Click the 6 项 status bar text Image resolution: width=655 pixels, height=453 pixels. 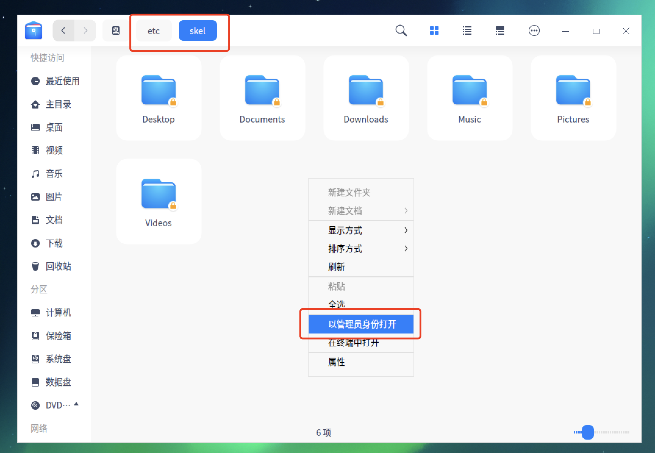coord(324,432)
